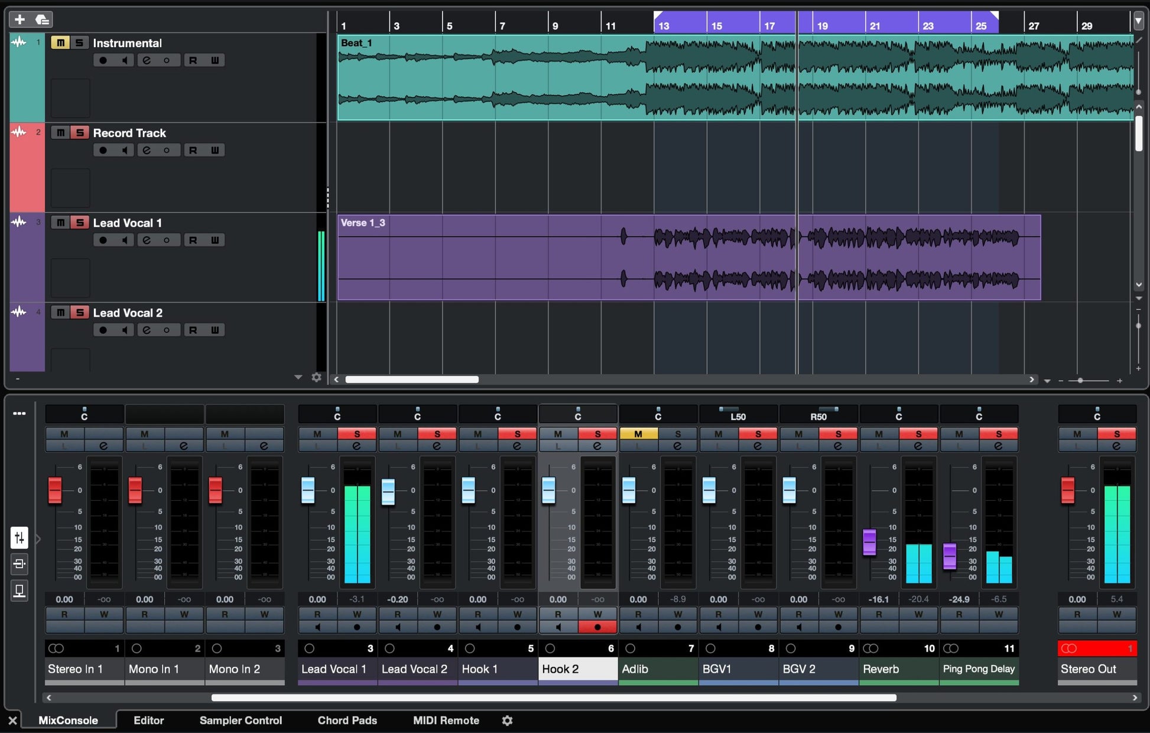Open the Chord Pads tab
The width and height of the screenshot is (1150, 733).
pos(347,720)
